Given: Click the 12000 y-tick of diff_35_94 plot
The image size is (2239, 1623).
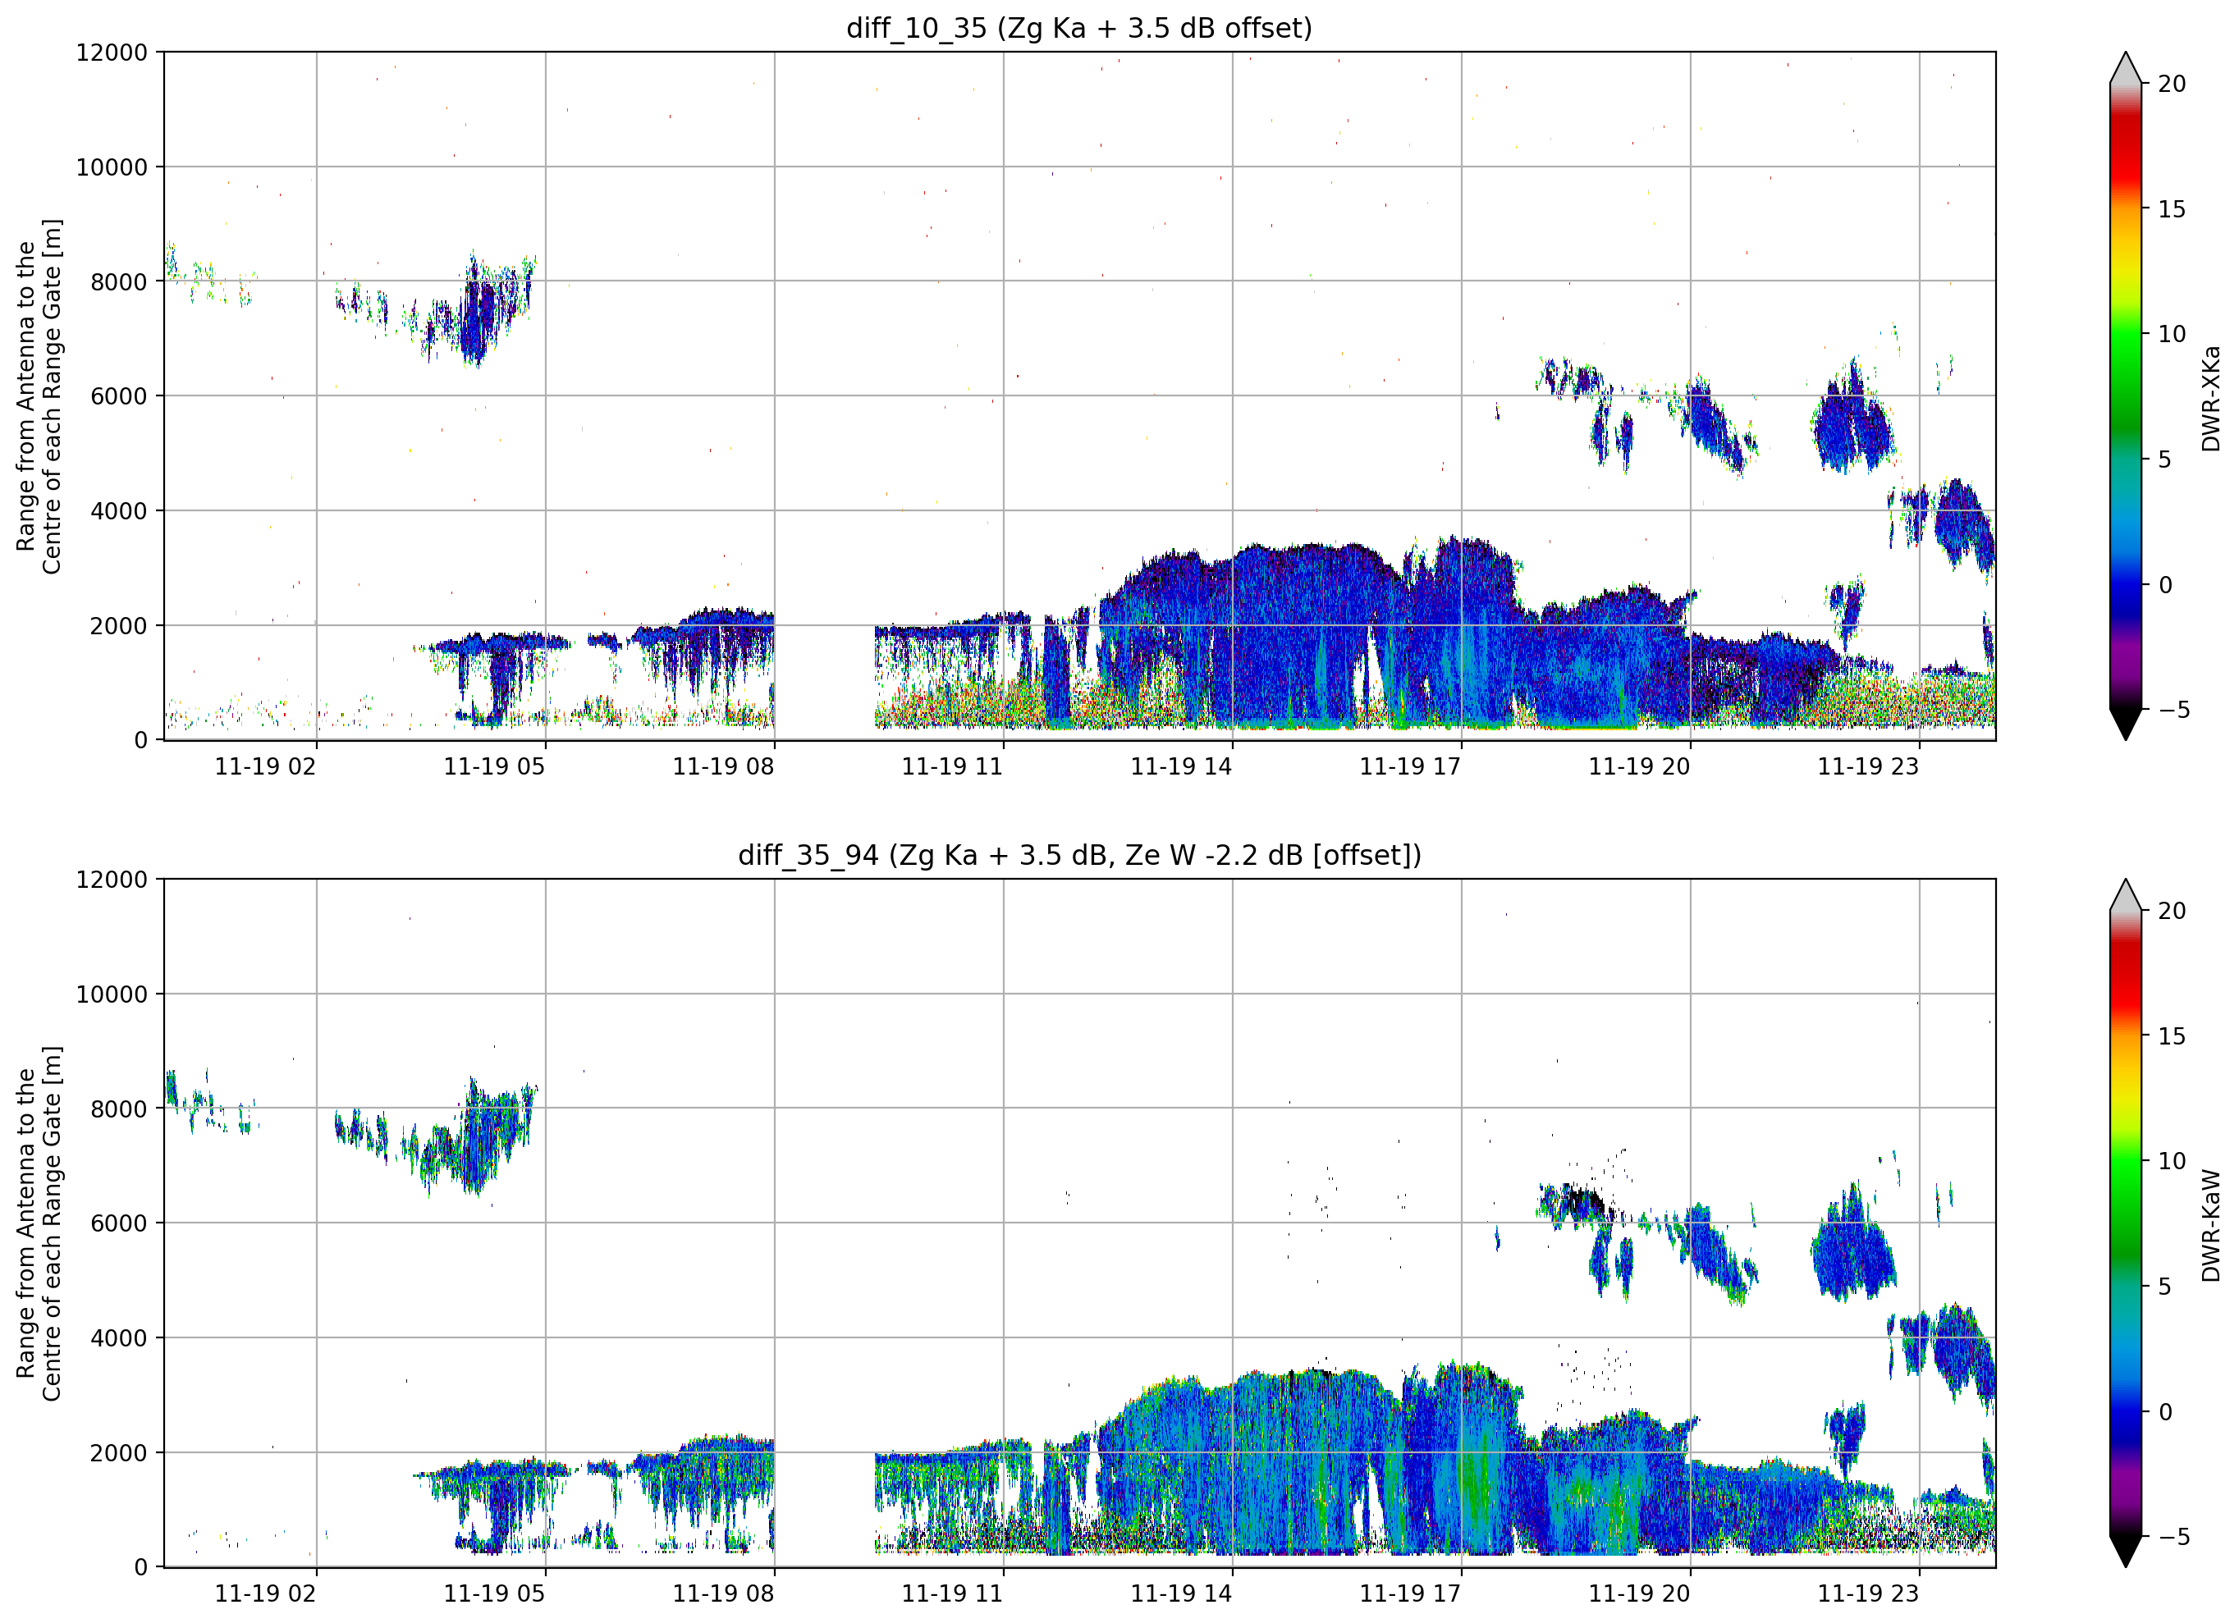Looking at the screenshot, I should click(112, 880).
